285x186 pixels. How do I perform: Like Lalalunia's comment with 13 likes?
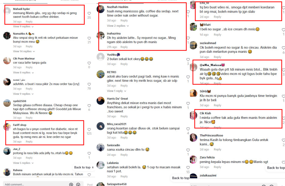point(188,168)
